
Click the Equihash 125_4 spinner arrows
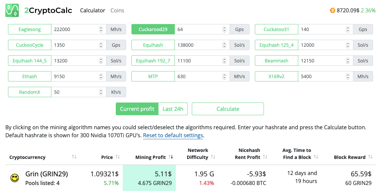coord(348,45)
